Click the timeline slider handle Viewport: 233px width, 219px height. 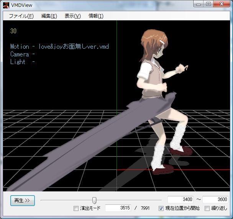94,200
